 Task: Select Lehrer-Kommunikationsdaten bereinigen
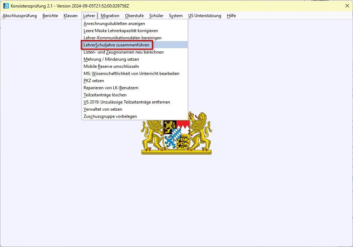135,38
